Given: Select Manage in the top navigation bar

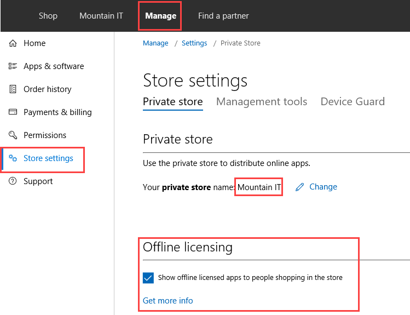Looking at the screenshot, I should [160, 16].
